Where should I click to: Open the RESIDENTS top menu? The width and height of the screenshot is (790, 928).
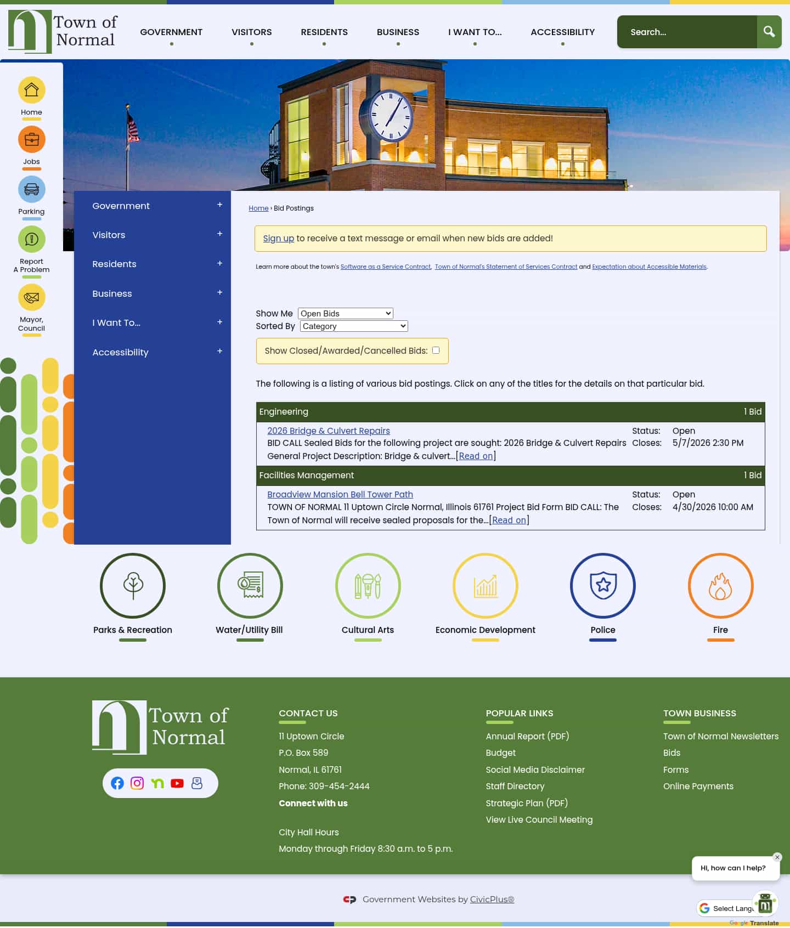click(x=324, y=32)
